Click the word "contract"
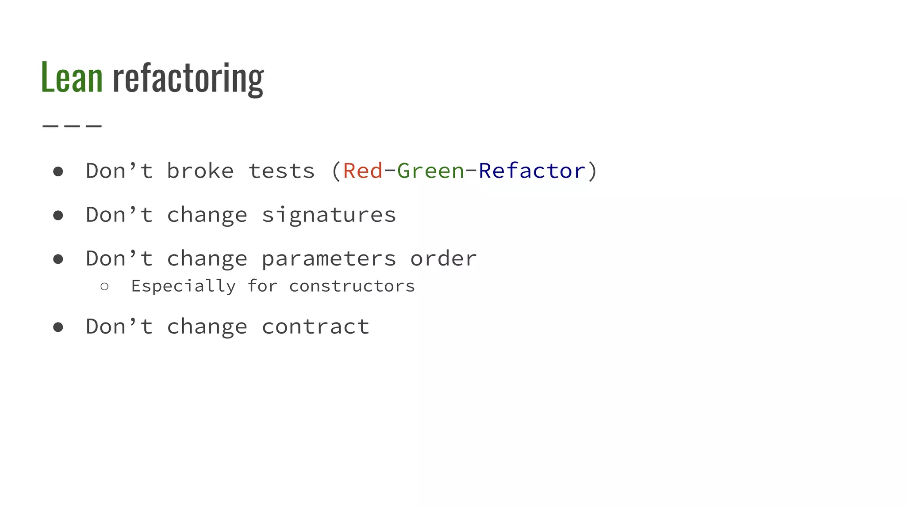The height and width of the screenshot is (509, 906). 315,327
